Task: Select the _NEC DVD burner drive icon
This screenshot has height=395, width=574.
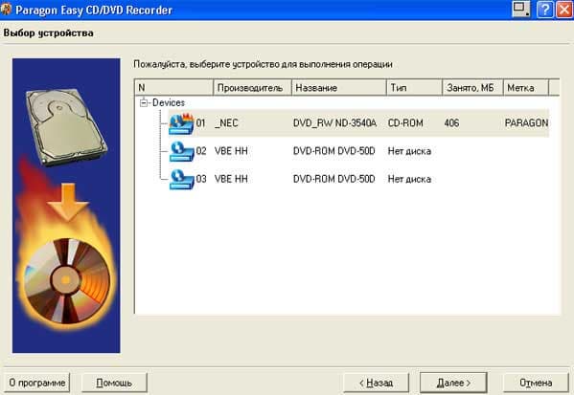Action: click(x=181, y=123)
